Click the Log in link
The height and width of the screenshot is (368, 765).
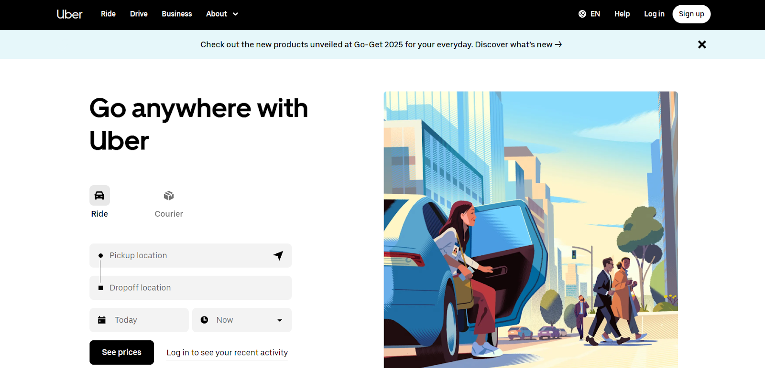654,14
